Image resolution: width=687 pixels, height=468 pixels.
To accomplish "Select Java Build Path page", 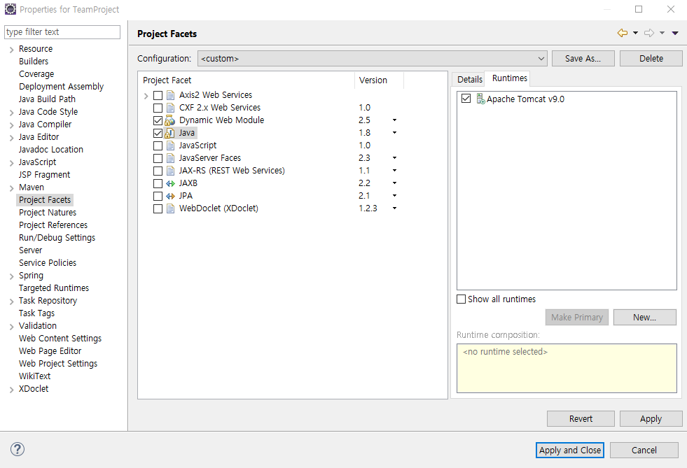I will click(47, 99).
